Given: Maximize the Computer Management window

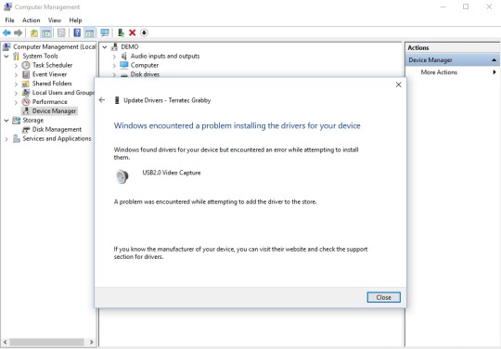Looking at the screenshot, I should coord(466,6).
